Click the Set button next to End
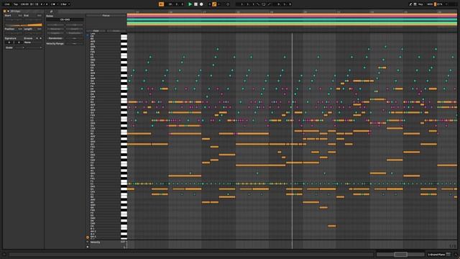Screen dimensions: 460x259 40,15
